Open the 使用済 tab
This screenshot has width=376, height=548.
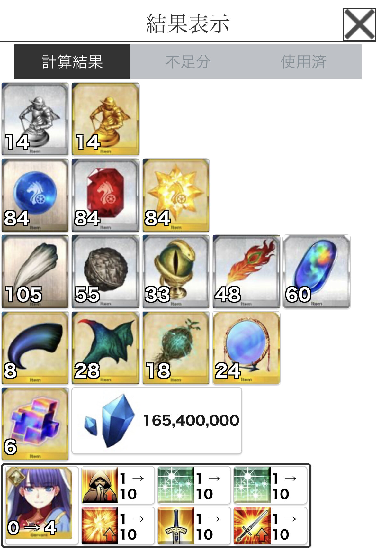304,62
